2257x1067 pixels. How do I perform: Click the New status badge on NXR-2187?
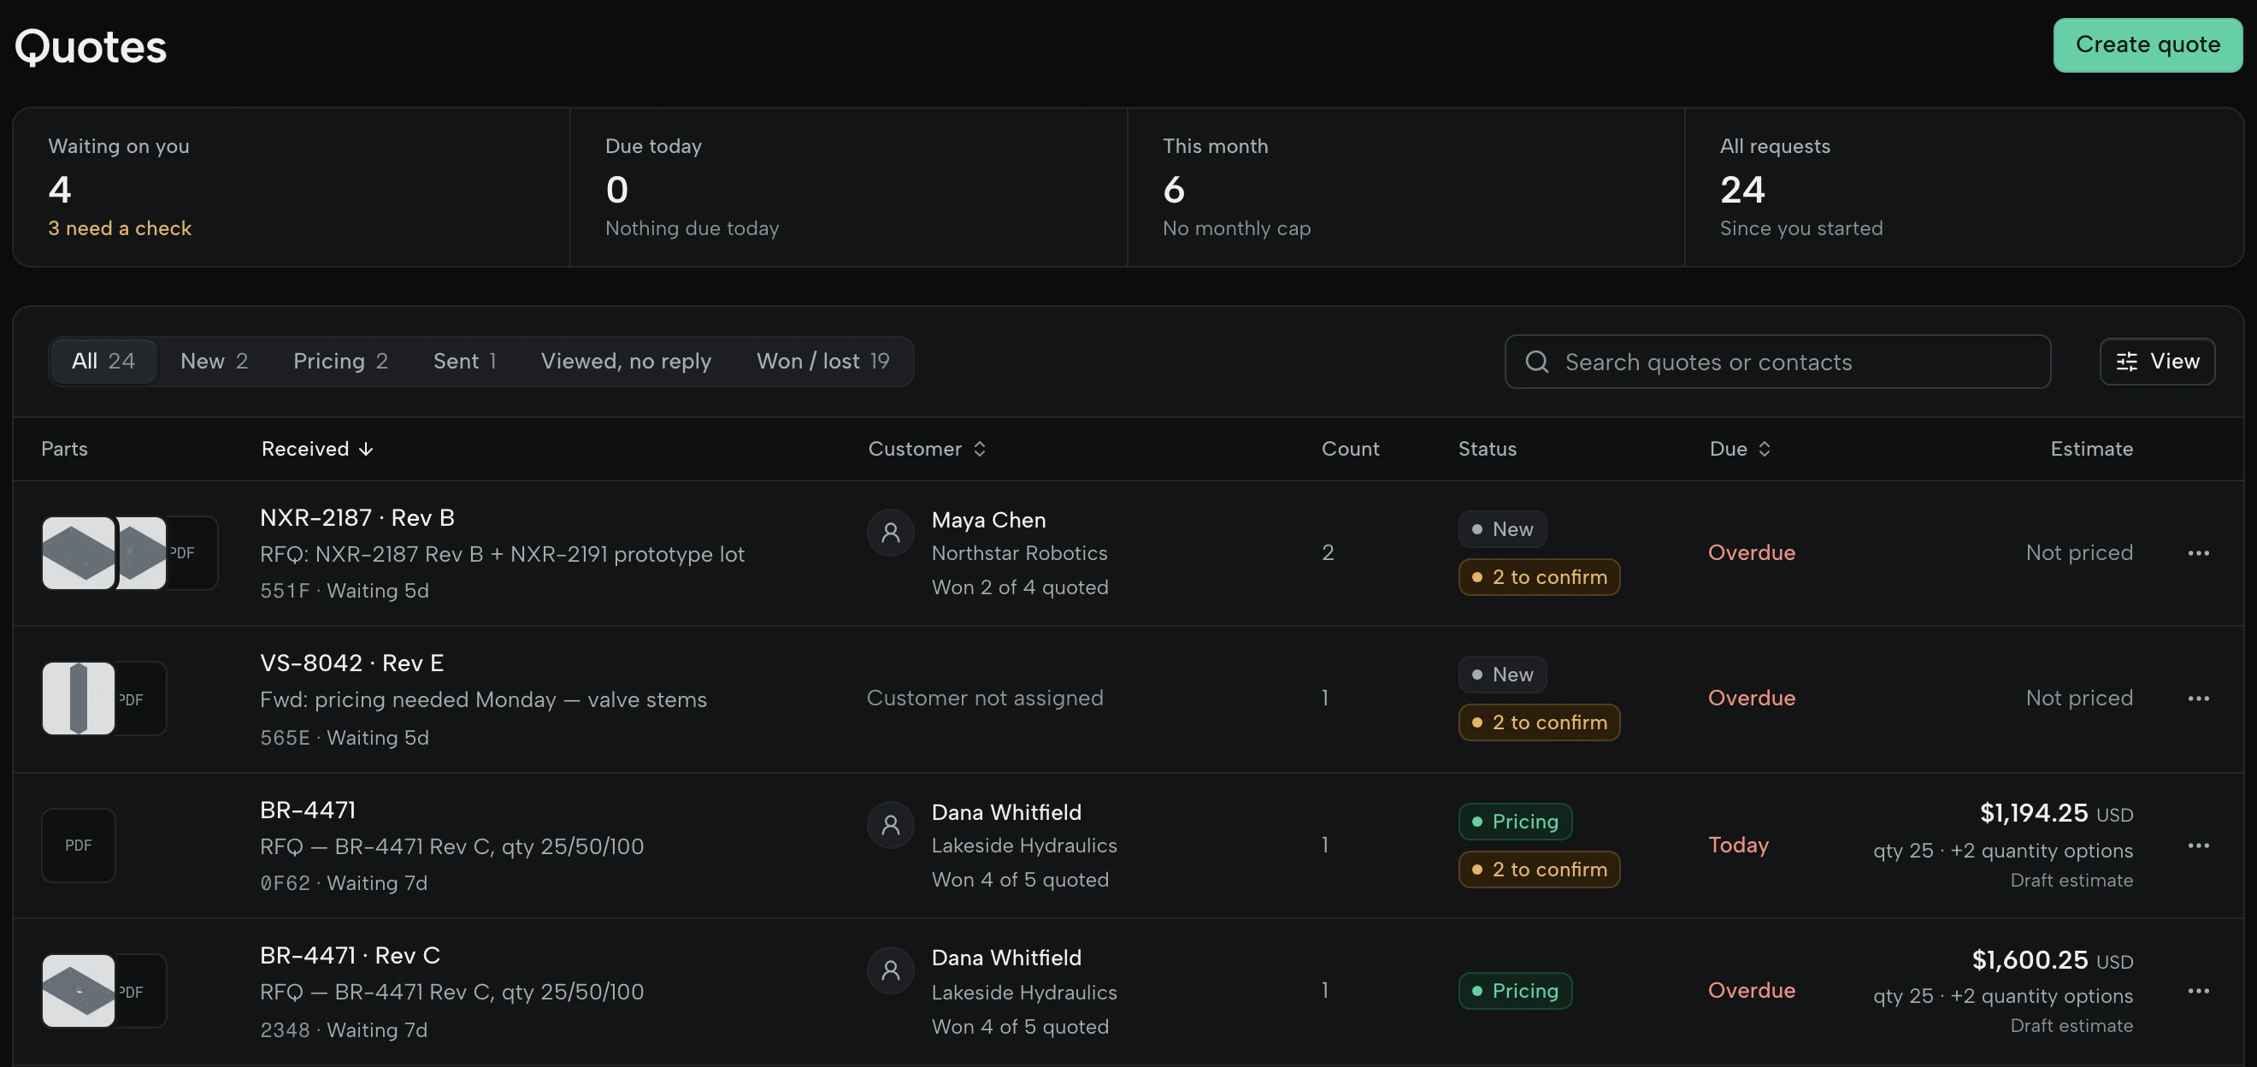[x=1502, y=529]
